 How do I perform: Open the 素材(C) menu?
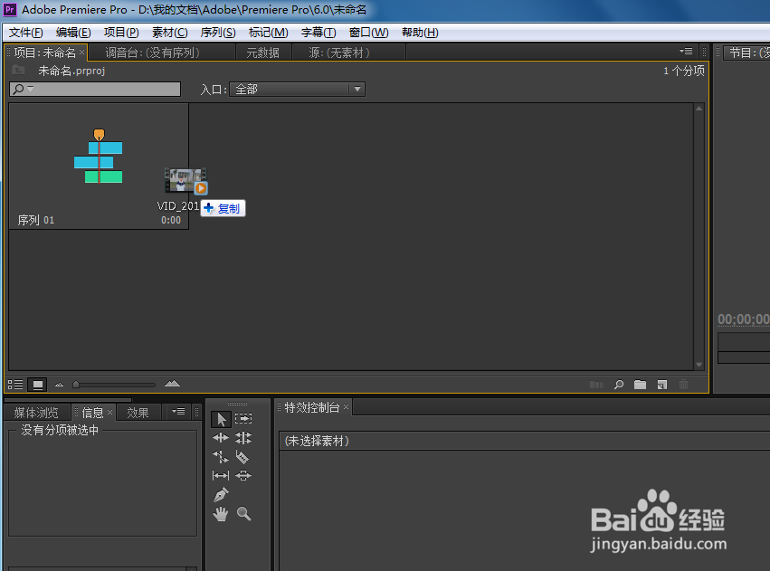tap(169, 33)
